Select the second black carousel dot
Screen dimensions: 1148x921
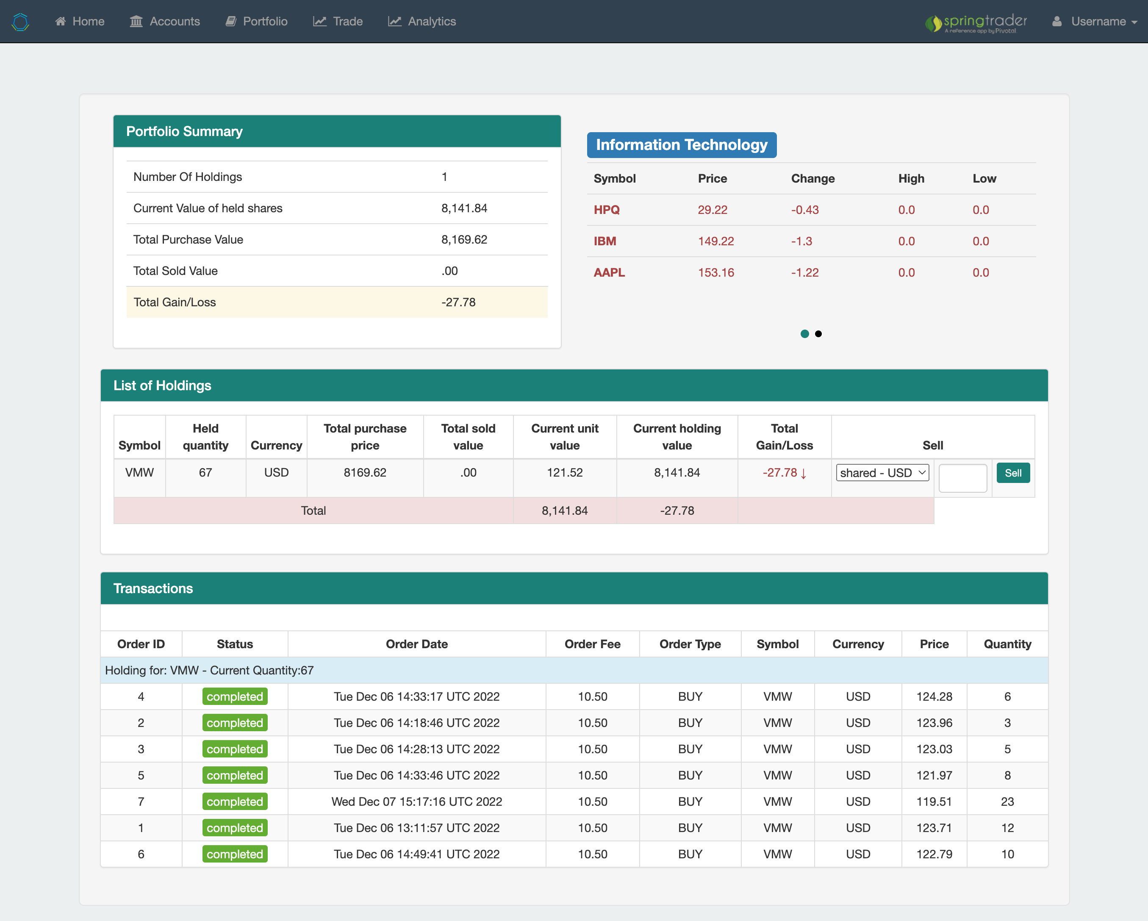818,334
